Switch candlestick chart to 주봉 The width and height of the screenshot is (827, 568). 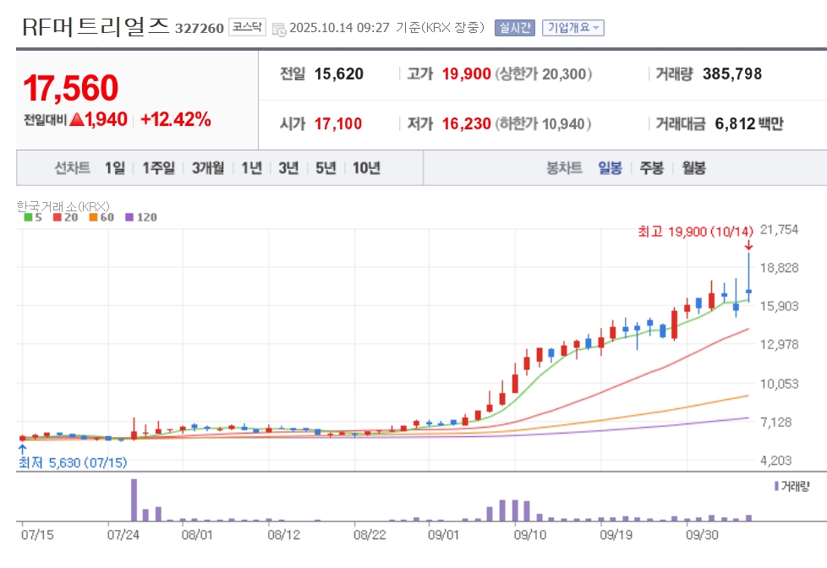point(652,168)
